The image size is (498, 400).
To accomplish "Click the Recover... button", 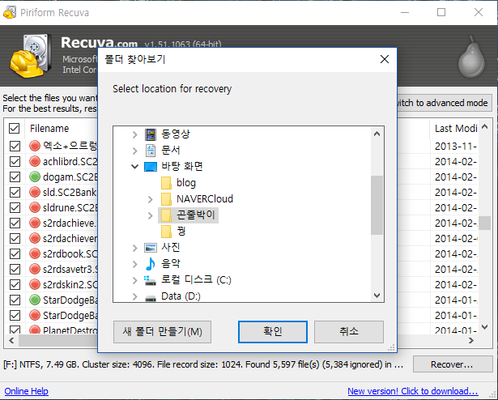I will [x=453, y=364].
